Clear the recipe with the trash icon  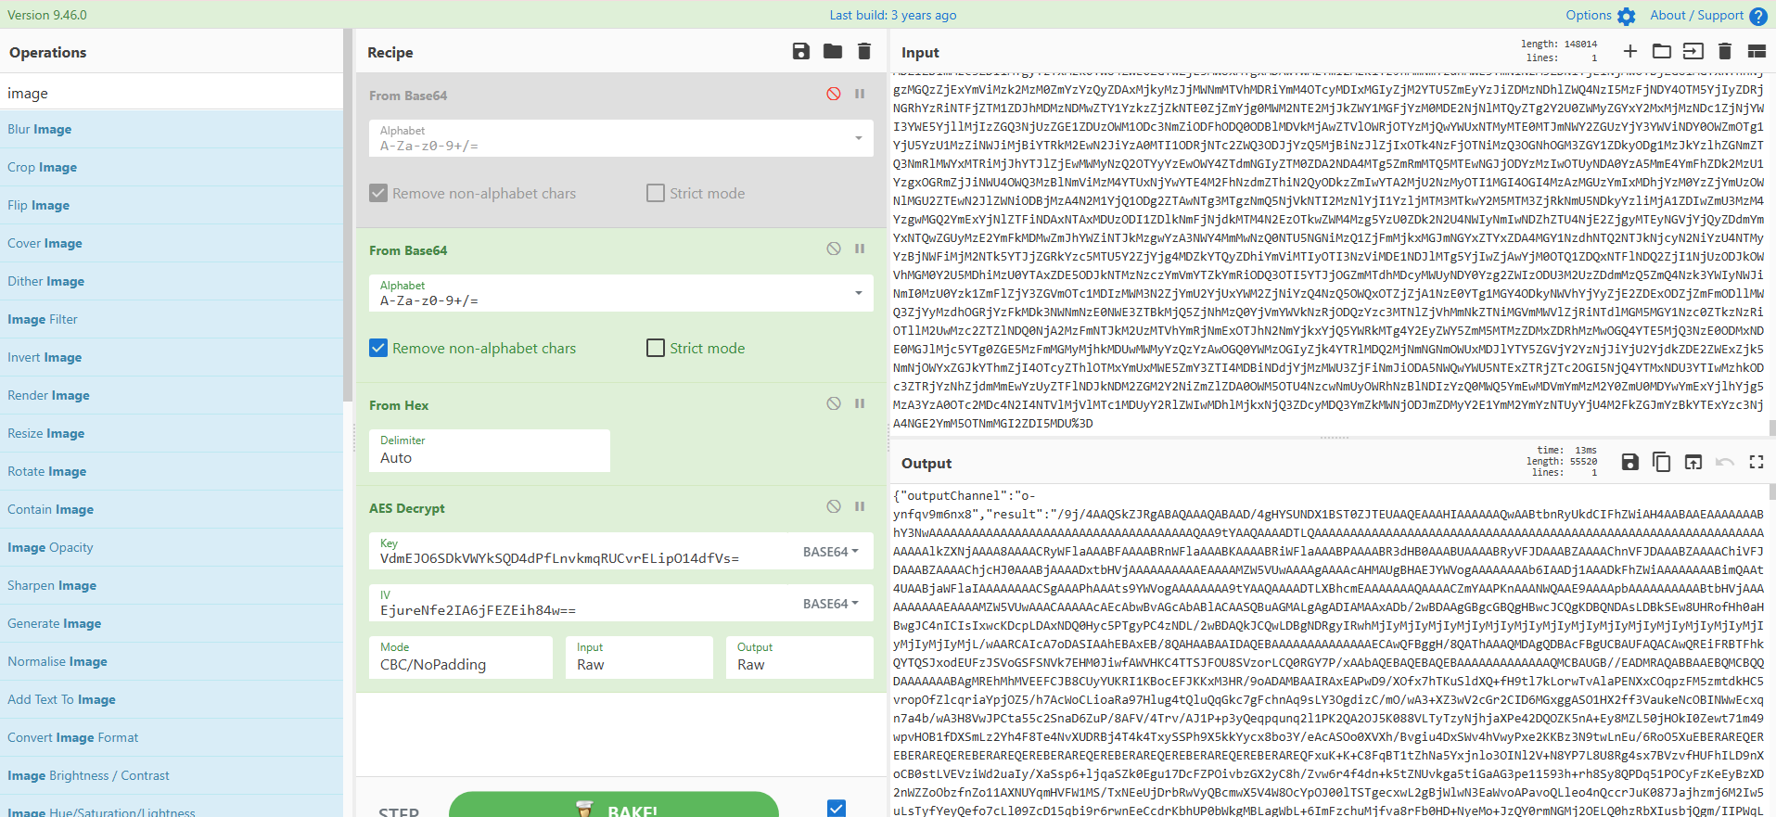click(x=864, y=52)
